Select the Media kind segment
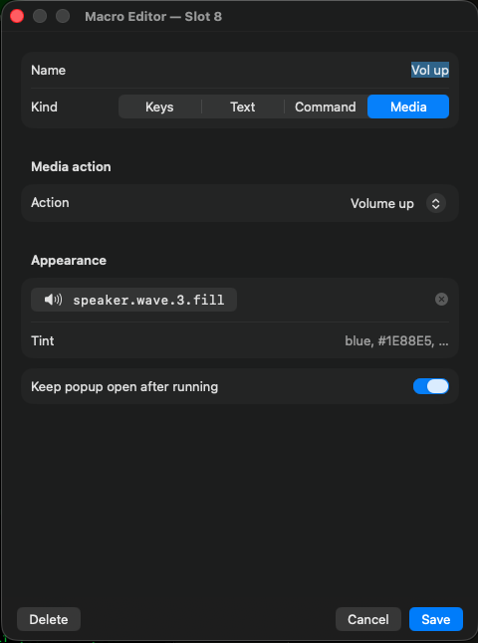Viewport: 478px width, 643px height. 408,107
